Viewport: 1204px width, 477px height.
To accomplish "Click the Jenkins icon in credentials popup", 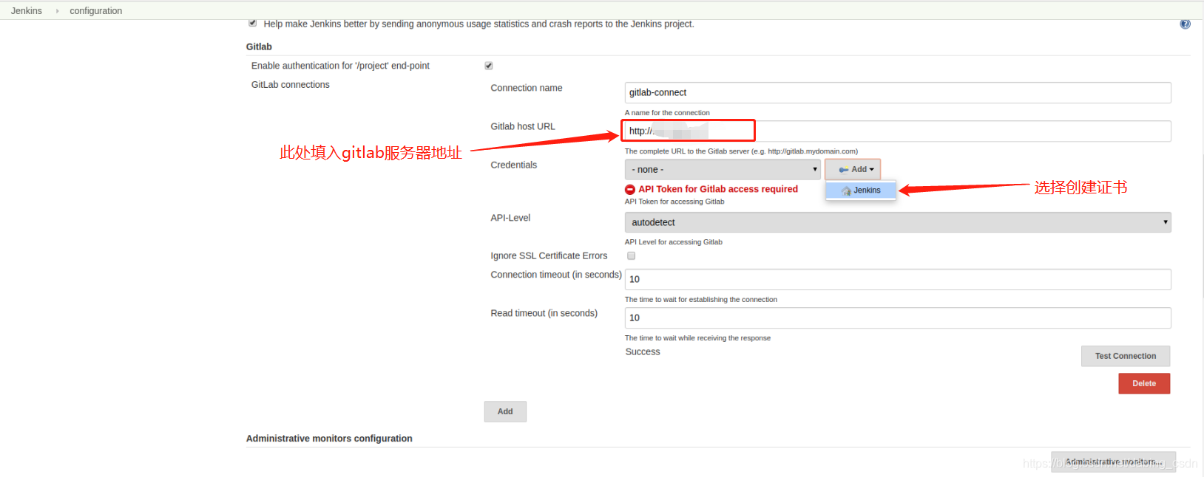I will coord(846,191).
